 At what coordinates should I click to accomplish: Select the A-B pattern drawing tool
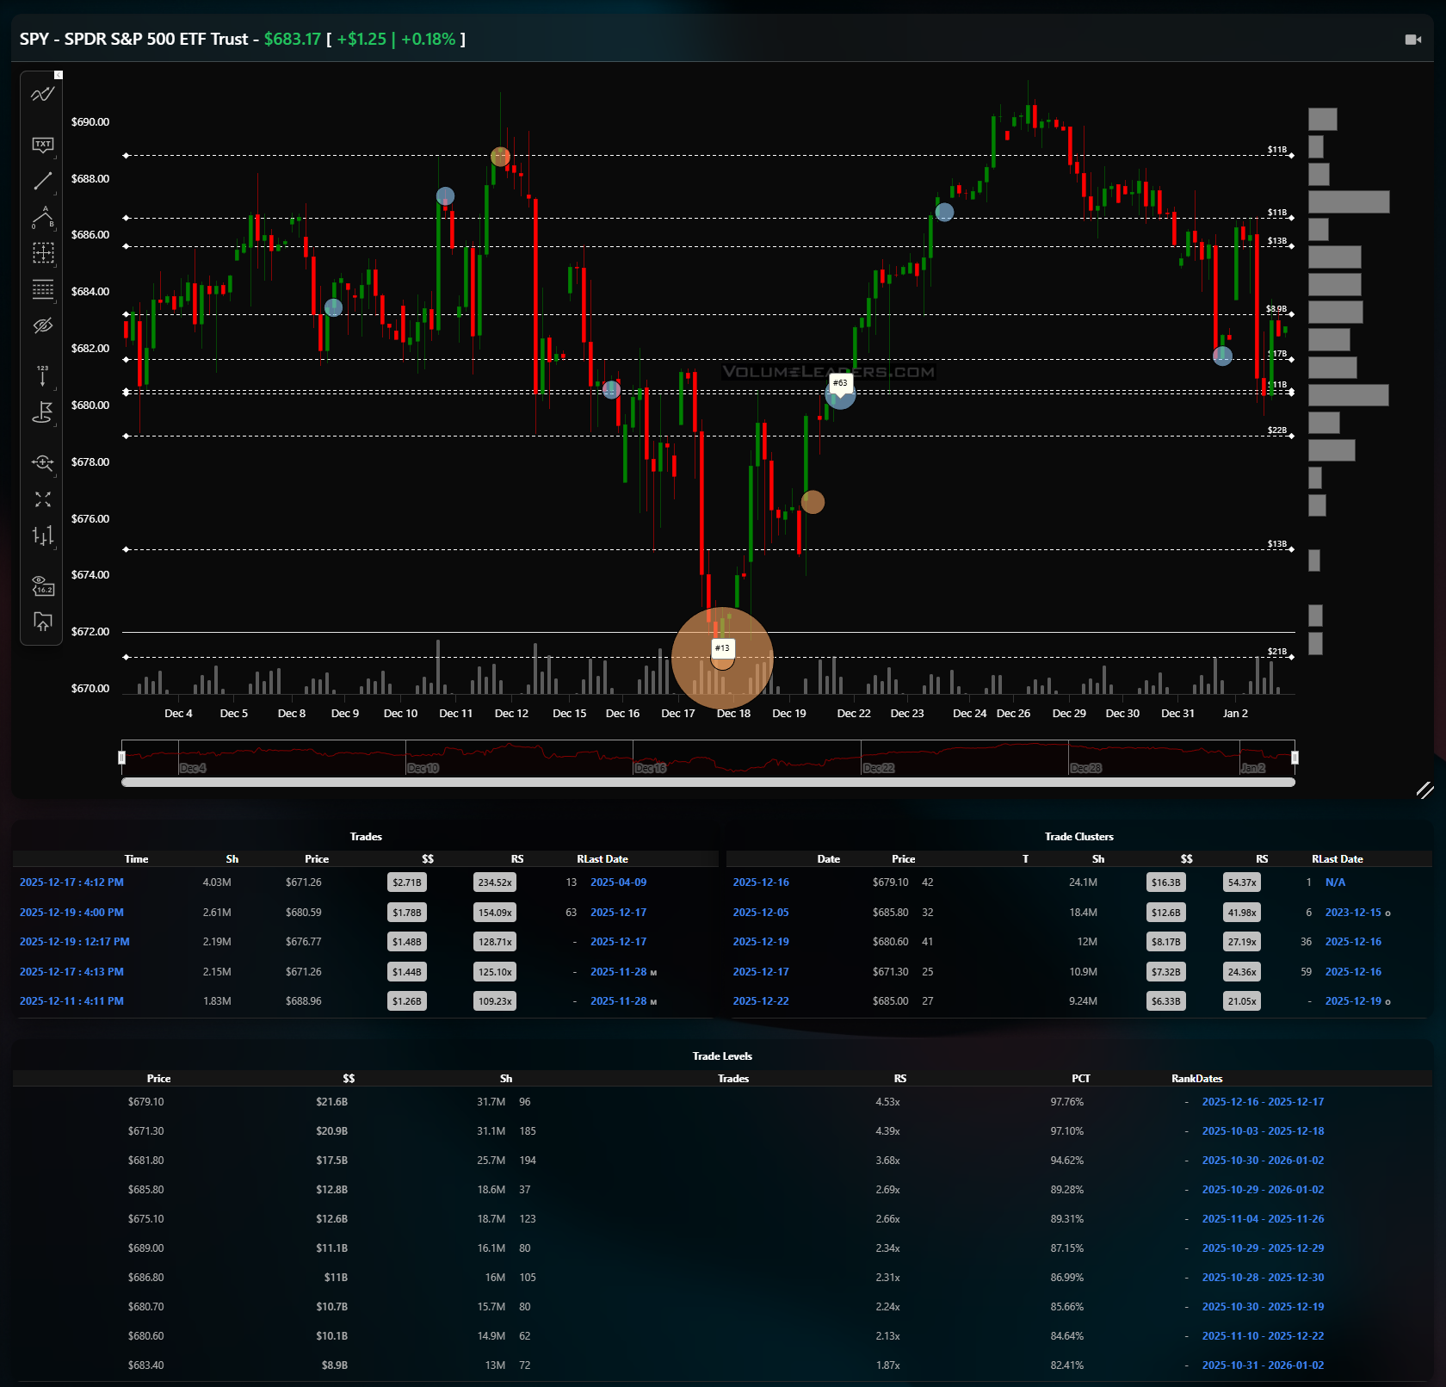point(42,218)
